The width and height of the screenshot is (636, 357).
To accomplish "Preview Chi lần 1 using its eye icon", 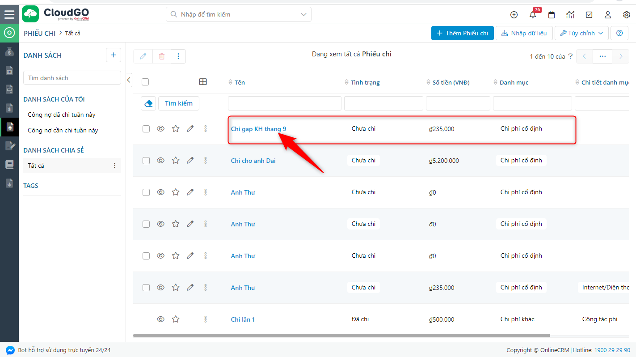I will click(x=160, y=319).
